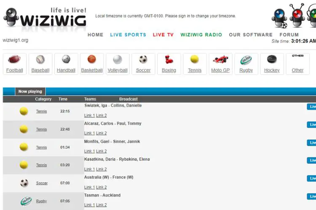Click Rugby category link in 07:05 row

click(x=42, y=201)
